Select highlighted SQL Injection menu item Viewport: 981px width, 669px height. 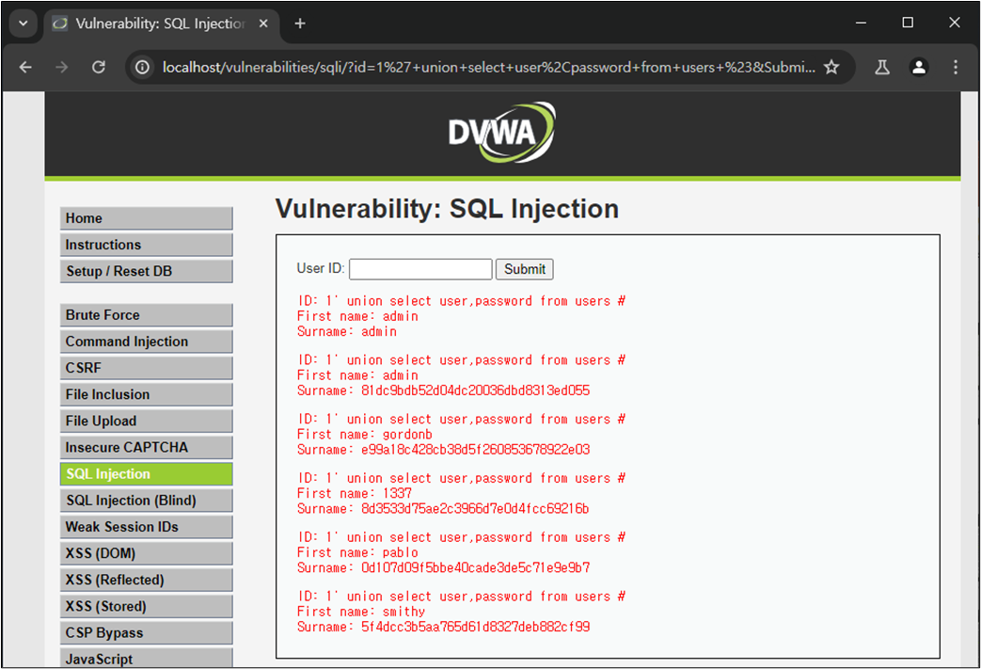tap(147, 473)
